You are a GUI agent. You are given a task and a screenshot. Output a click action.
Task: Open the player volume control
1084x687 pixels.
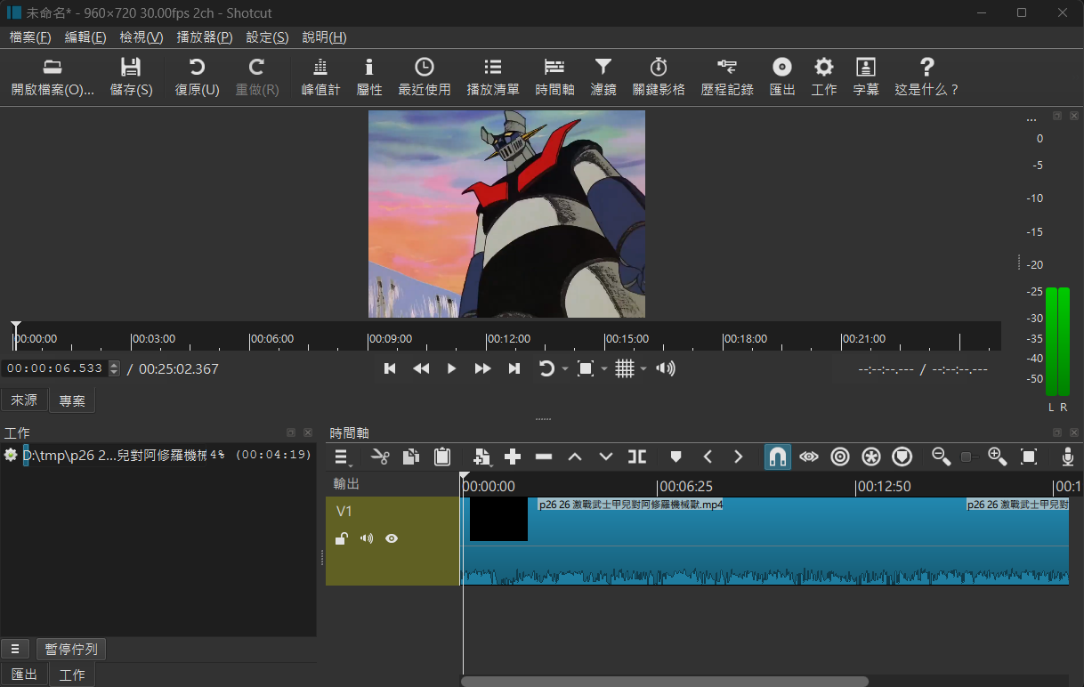(x=665, y=368)
